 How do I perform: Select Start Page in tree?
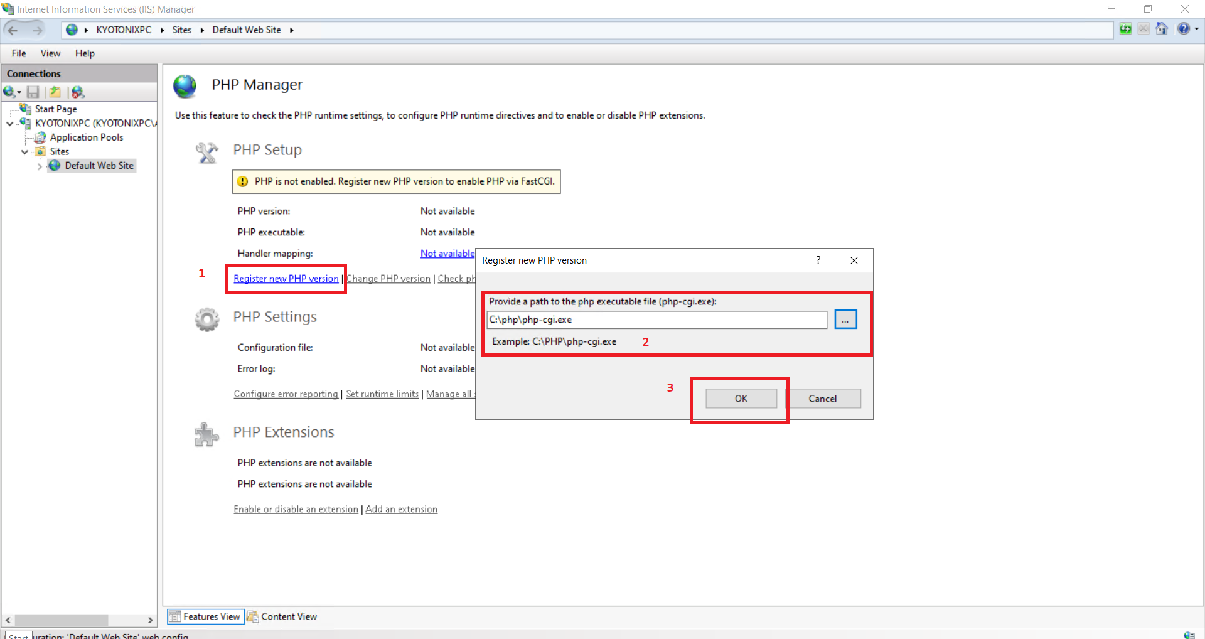pos(56,109)
